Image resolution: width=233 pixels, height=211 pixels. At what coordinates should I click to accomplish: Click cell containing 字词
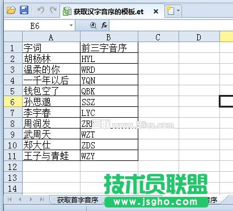(x=51, y=48)
